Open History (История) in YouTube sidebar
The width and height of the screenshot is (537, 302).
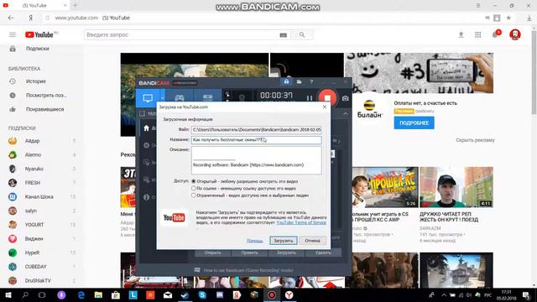pyautogui.click(x=36, y=81)
